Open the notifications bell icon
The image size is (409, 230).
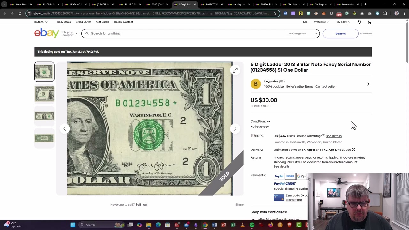click(359, 22)
